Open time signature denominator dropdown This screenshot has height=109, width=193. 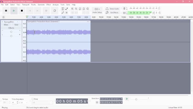point(27,103)
